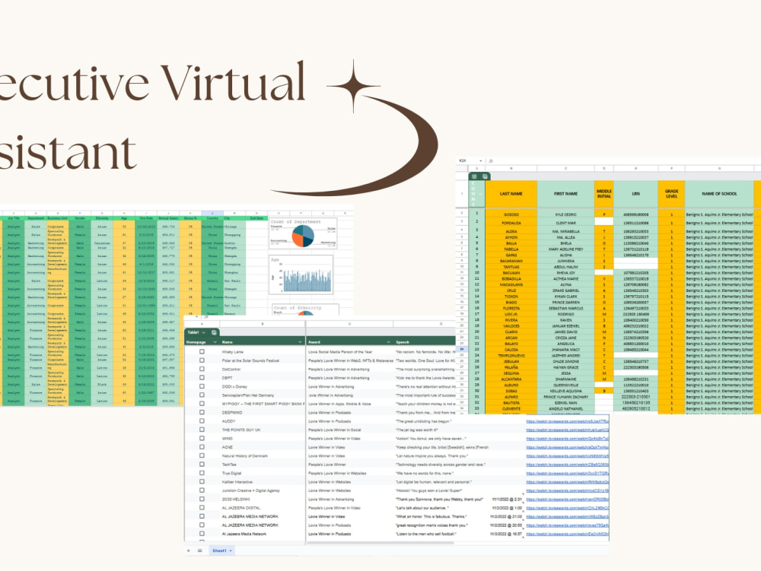761x571 pixels.
Task: Open the watch link for Al Jazeera Media Network
Action: (568, 535)
